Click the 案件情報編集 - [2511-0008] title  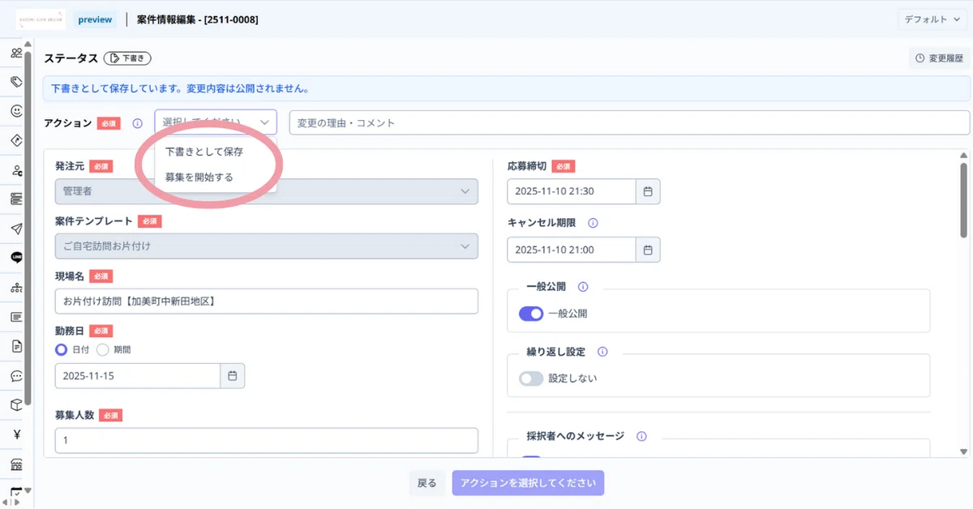coord(198,19)
